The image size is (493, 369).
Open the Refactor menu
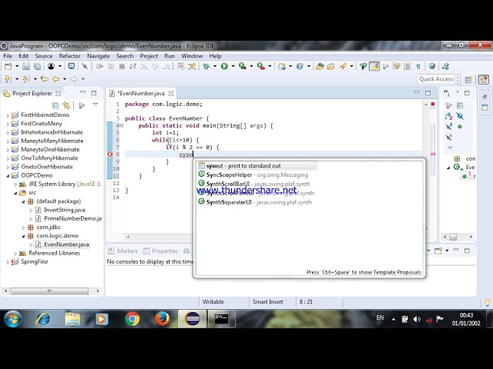tap(69, 56)
